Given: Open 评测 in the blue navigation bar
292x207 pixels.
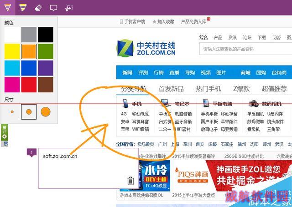Looking at the screenshot, I should 143,73.
